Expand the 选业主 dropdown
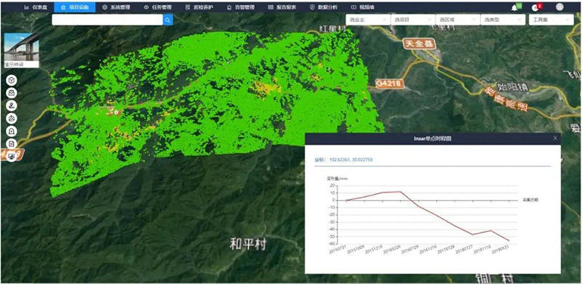This screenshot has width=582, height=284. coord(367,20)
